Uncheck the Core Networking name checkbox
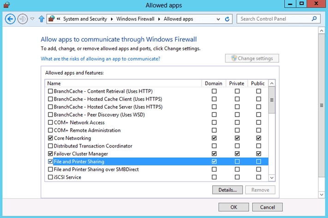The image size is (328, 218). (x=50, y=138)
